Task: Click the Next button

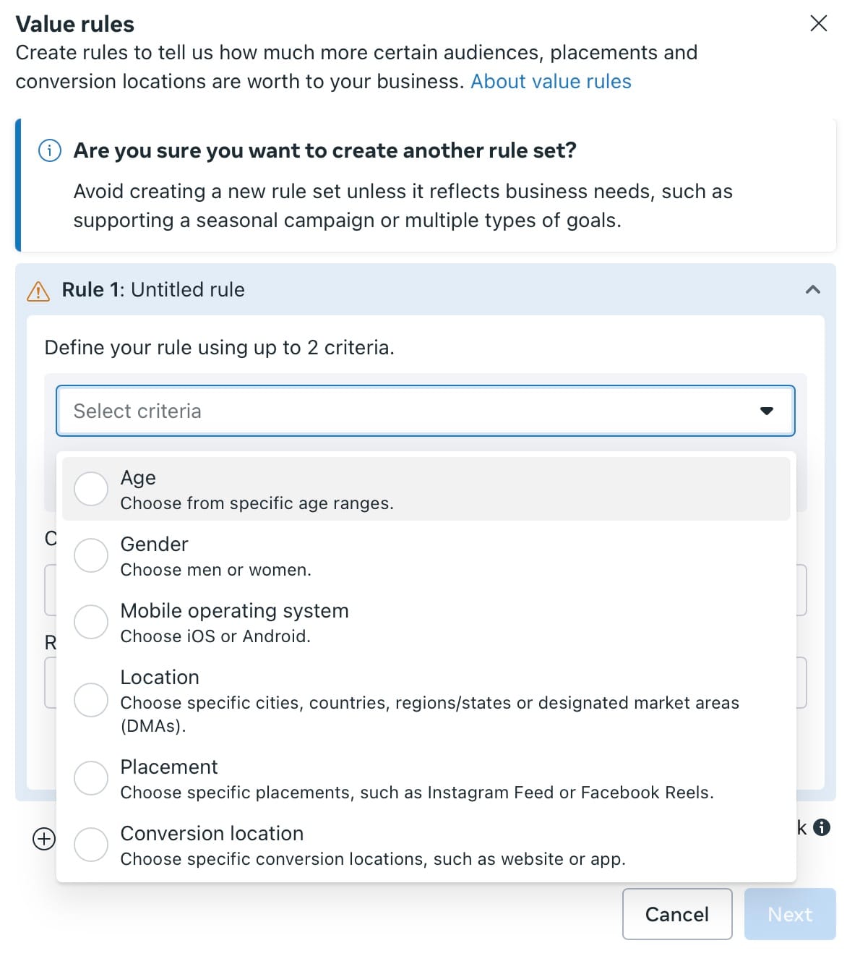Action: (789, 914)
